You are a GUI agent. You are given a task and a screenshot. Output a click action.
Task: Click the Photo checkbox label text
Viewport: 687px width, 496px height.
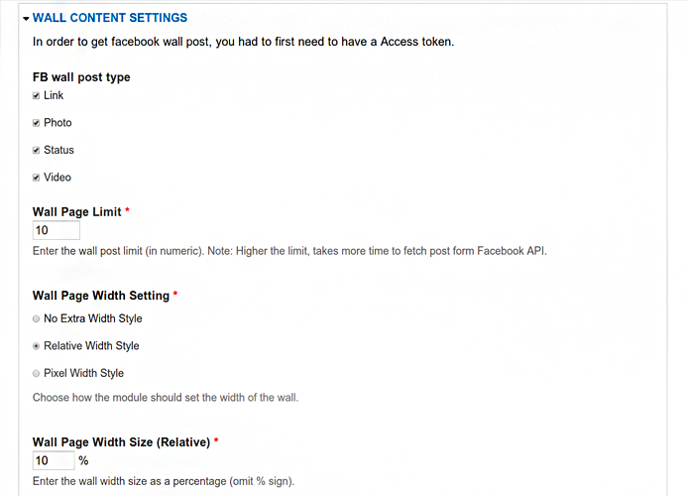(57, 123)
